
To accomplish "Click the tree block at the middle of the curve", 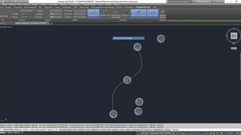I will coord(127,80).
